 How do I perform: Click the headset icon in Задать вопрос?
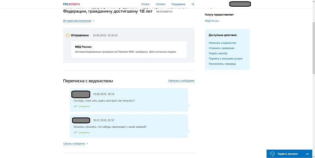272,154
